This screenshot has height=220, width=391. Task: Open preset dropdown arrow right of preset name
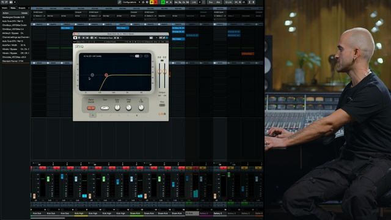click(121, 38)
